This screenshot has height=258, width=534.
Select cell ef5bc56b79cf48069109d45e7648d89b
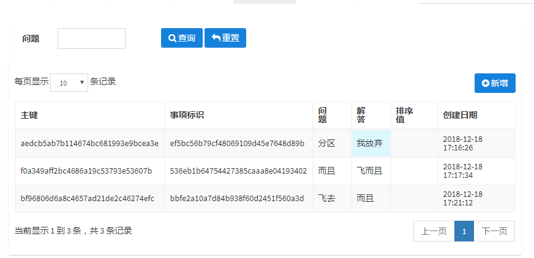(x=239, y=144)
